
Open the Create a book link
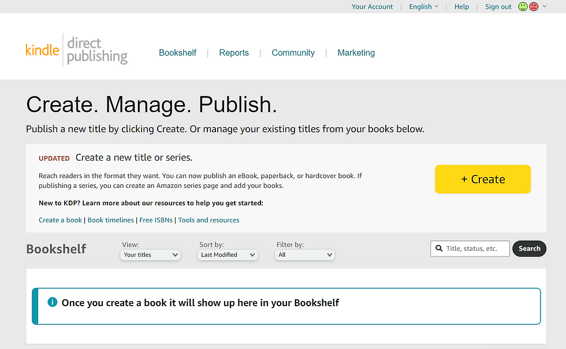60,220
